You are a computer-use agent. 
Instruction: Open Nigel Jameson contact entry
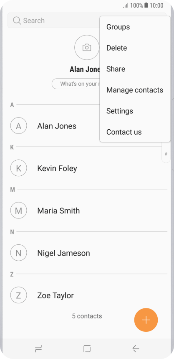click(x=88, y=253)
